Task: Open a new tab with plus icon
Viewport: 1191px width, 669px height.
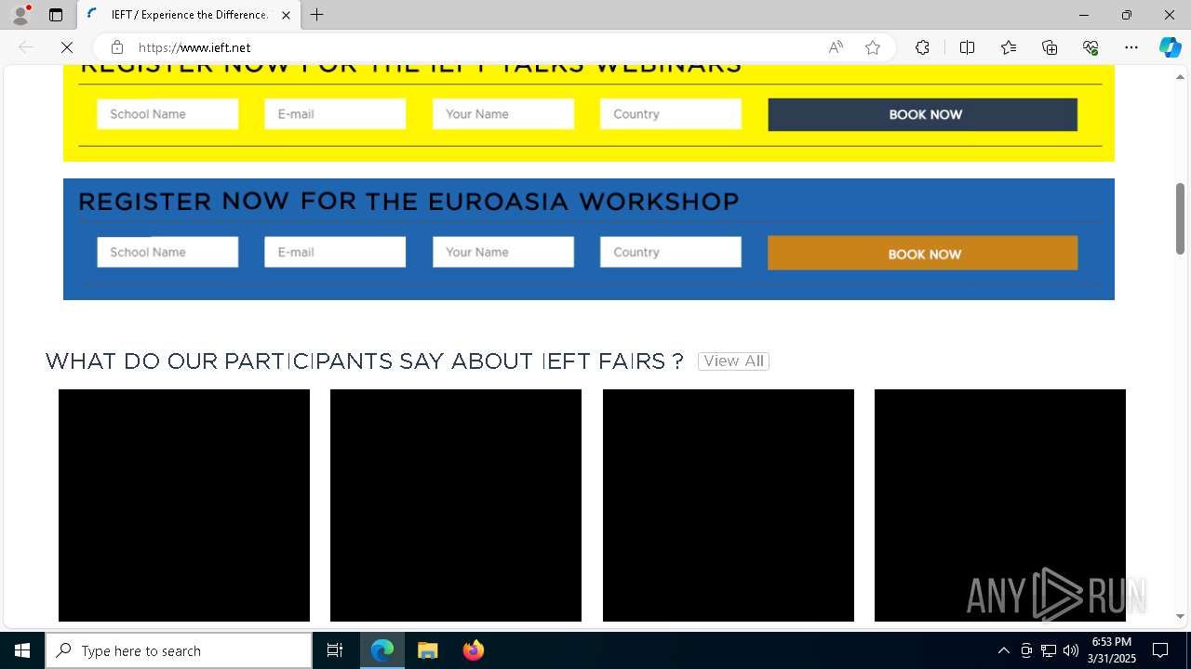Action: (x=317, y=15)
